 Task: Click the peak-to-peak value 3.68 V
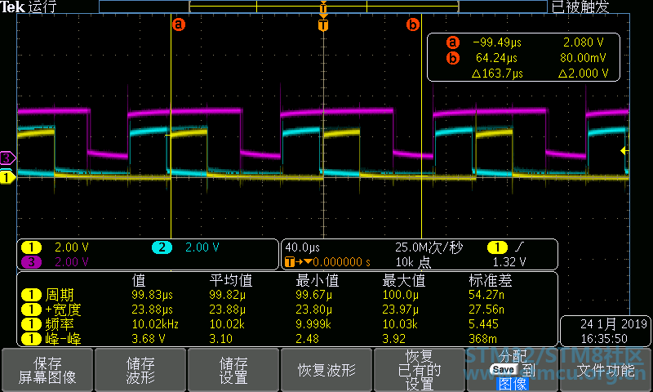(x=149, y=339)
